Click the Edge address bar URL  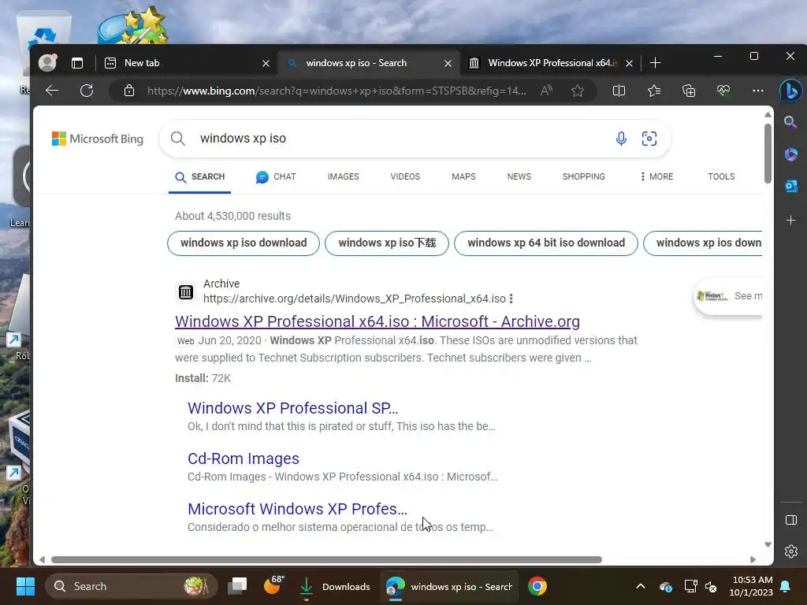337,91
